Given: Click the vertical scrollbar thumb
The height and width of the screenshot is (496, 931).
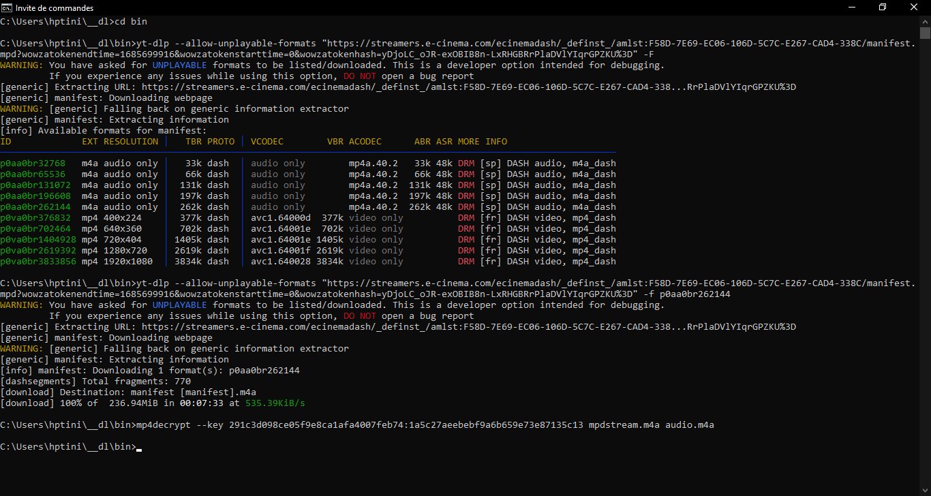Looking at the screenshot, I should click(925, 34).
